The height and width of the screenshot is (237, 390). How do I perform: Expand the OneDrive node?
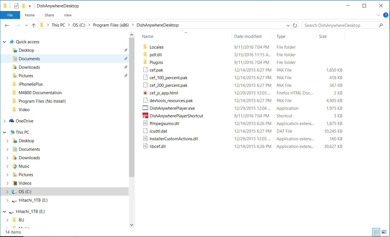tap(4, 121)
